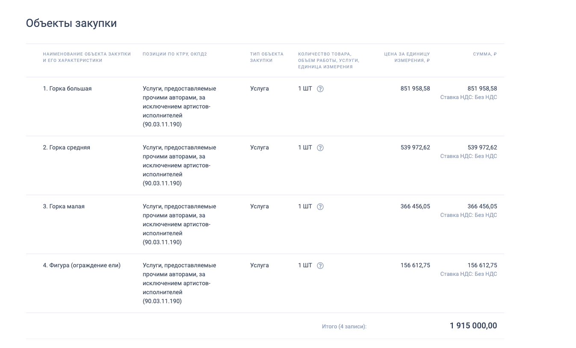
Task: Select the item name '1. Горка большая'
Action: 67,89
